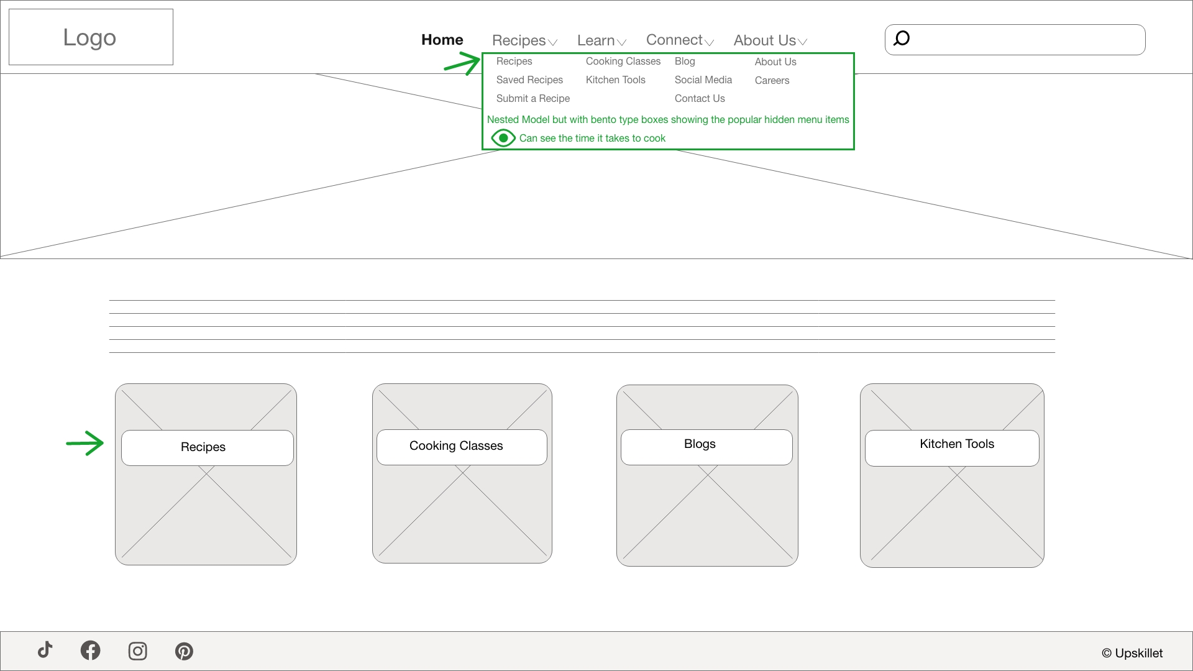The height and width of the screenshot is (671, 1193).
Task: Click the TikTok icon in the footer
Action: coord(44,650)
